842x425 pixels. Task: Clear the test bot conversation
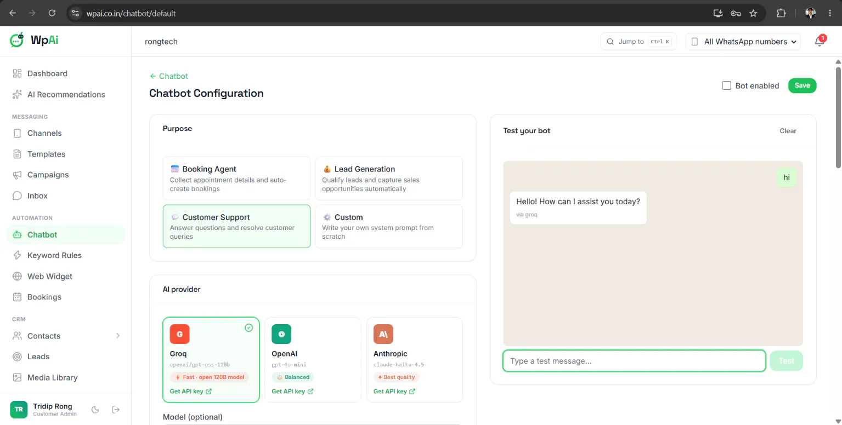point(788,131)
